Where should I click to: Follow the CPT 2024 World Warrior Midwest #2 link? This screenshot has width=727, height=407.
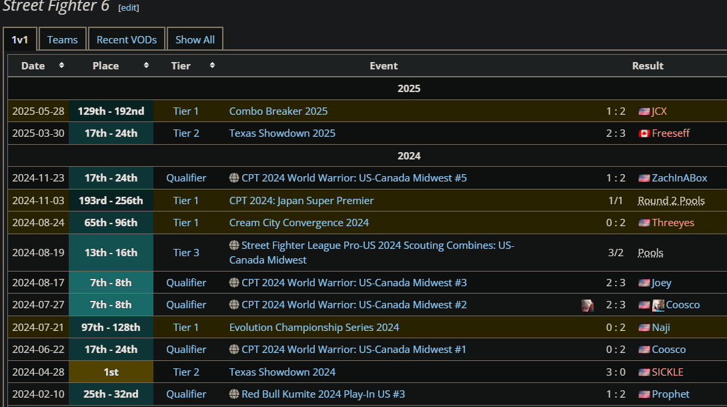pos(354,305)
